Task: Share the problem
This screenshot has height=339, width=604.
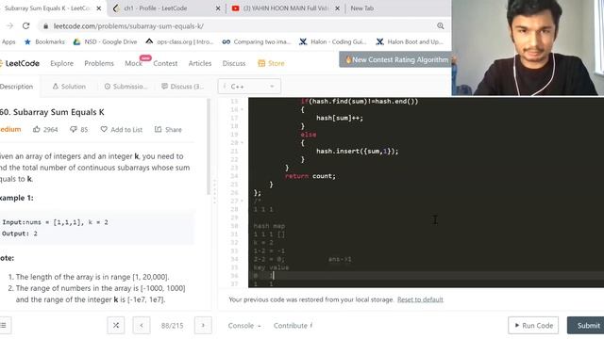Action: (168, 130)
